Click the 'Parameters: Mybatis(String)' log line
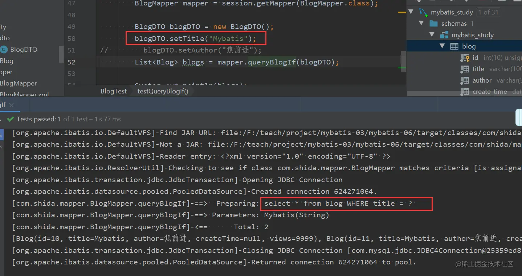Image resolution: width=522 pixels, height=276 pixels. pos(171,215)
